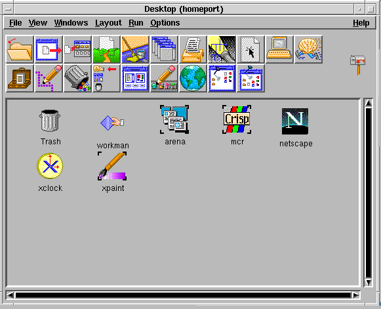Click the computer terminal toolbar icon

click(279, 49)
